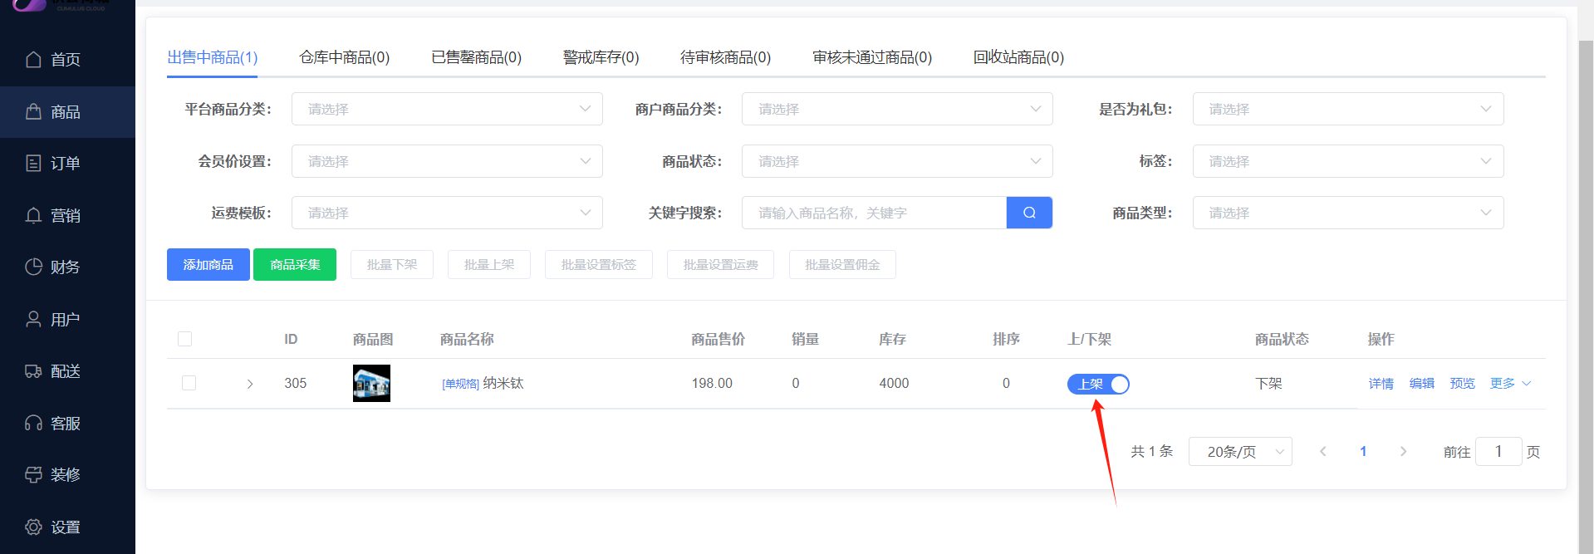Click the blue keyword search button
Image resolution: width=1594 pixels, height=554 pixels.
coord(1029,213)
